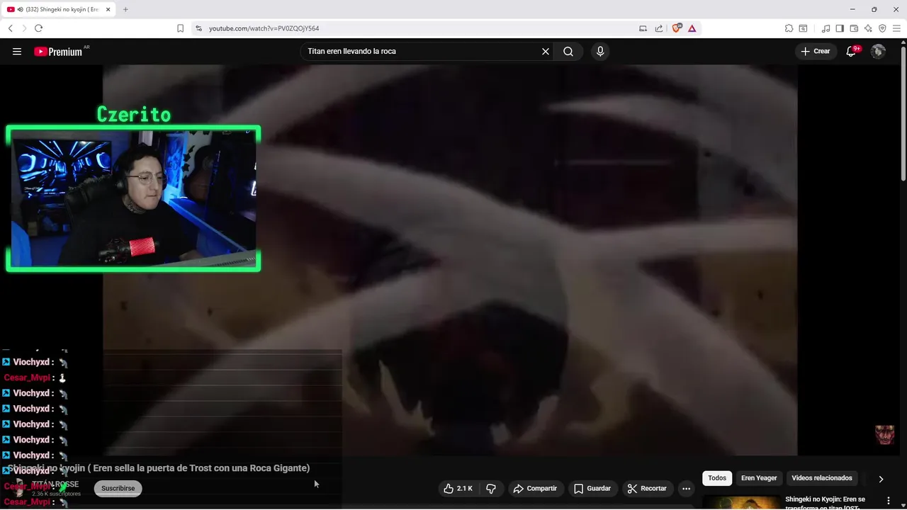
Task: Open more actions three-dot menu
Action: [x=686, y=488]
